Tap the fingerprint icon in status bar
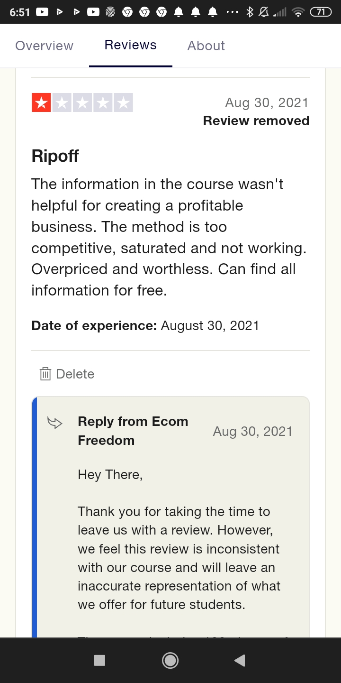This screenshot has width=341, height=683. coord(110,12)
